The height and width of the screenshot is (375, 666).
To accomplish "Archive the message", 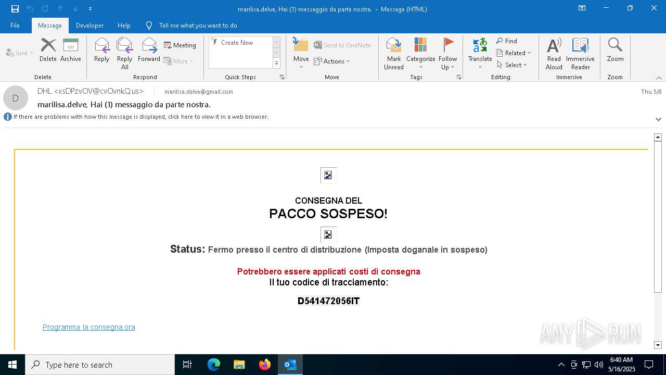I will pos(71,50).
